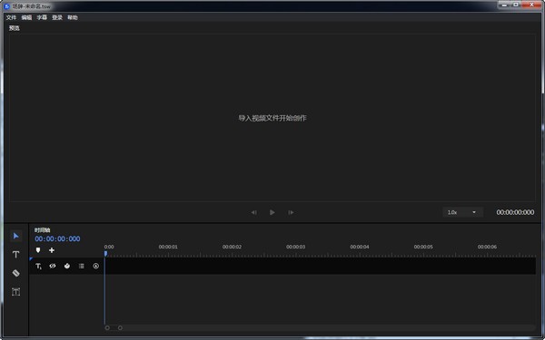Open the list icon on subtitle track
Viewport: 545px width, 340px height.
[82, 266]
